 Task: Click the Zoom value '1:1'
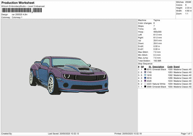[187, 13]
